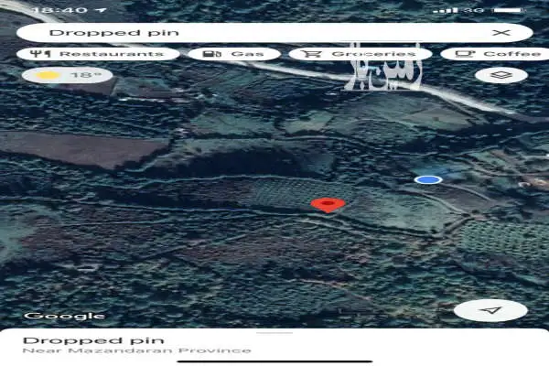Viewport: 549px width, 366px height.
Task: Select the Gas category chip
Action: click(234, 54)
